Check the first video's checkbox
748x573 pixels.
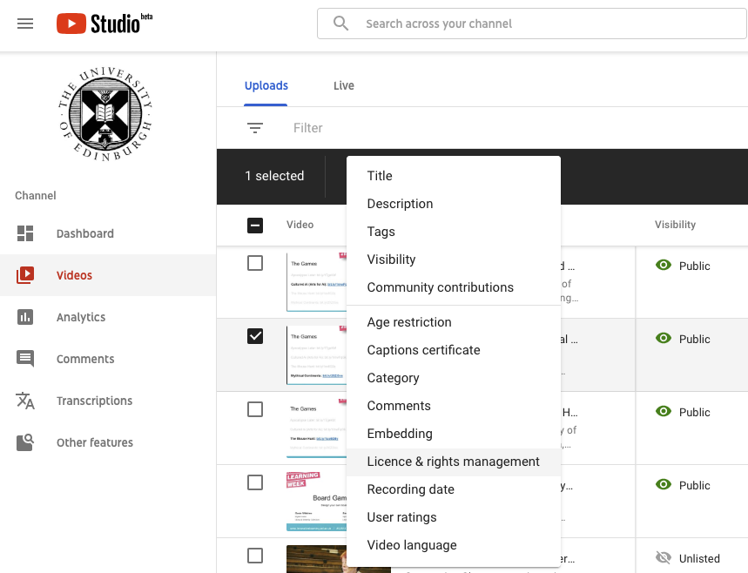click(x=255, y=263)
